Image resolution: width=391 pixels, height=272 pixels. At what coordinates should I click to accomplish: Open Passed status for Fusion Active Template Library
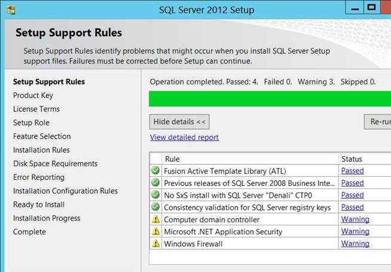pyautogui.click(x=352, y=171)
